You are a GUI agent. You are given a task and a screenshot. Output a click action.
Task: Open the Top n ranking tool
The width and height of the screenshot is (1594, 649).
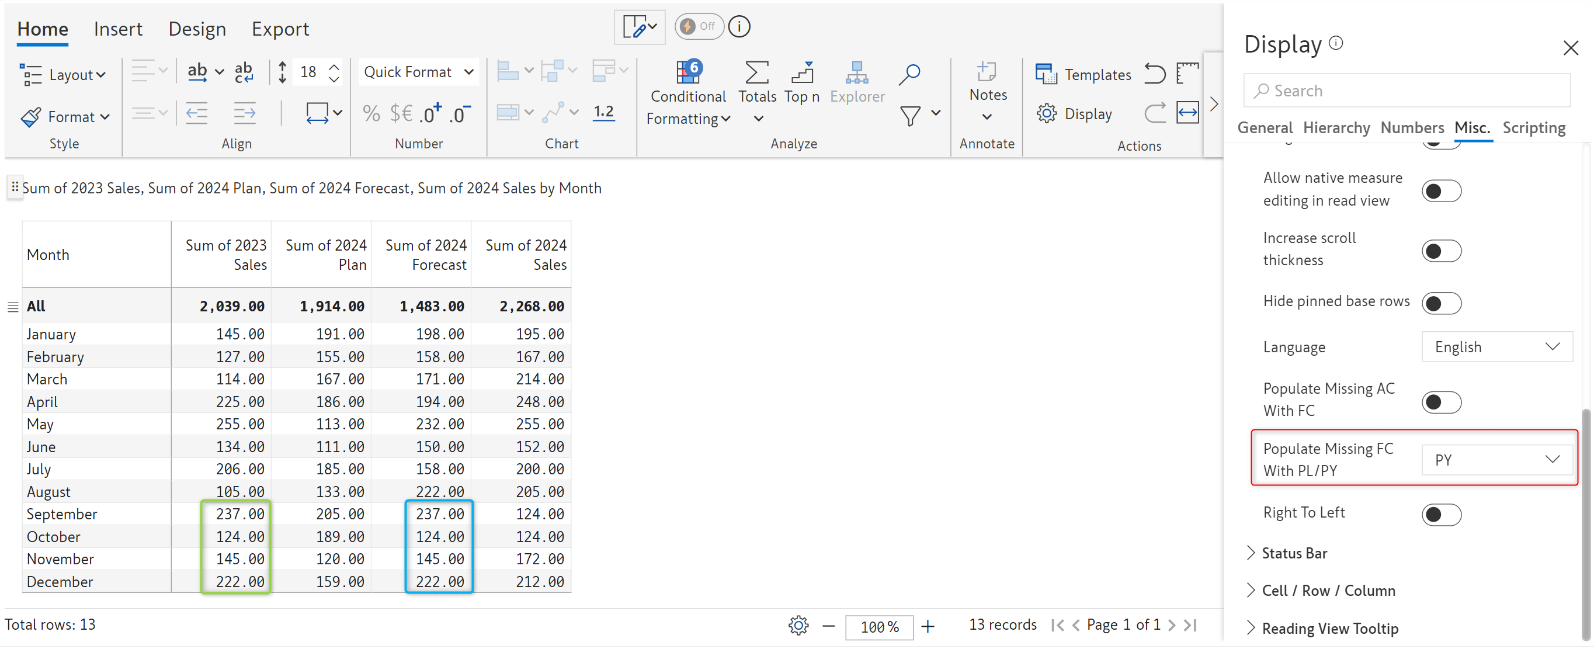802,72
